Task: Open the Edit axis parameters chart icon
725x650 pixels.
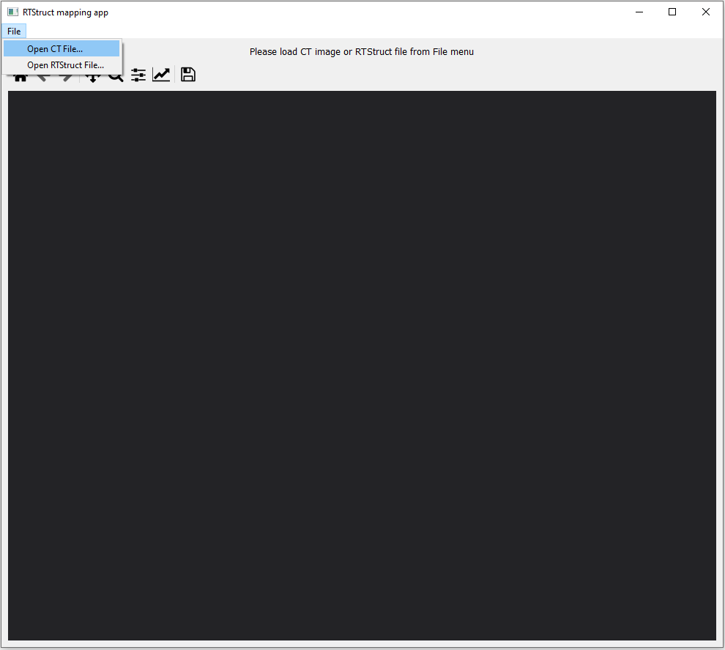Action: [x=161, y=74]
